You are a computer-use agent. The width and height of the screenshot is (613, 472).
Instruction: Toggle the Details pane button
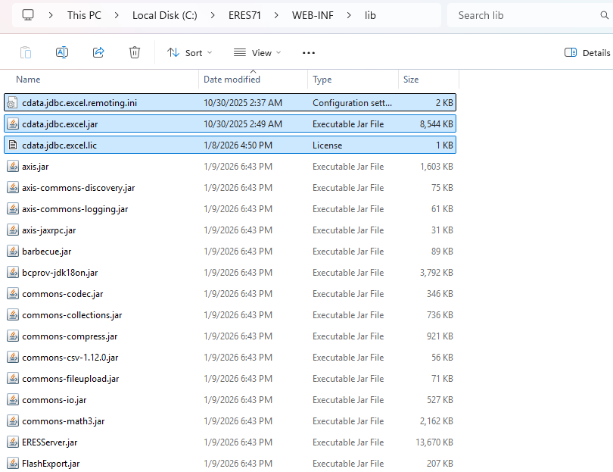tap(587, 52)
